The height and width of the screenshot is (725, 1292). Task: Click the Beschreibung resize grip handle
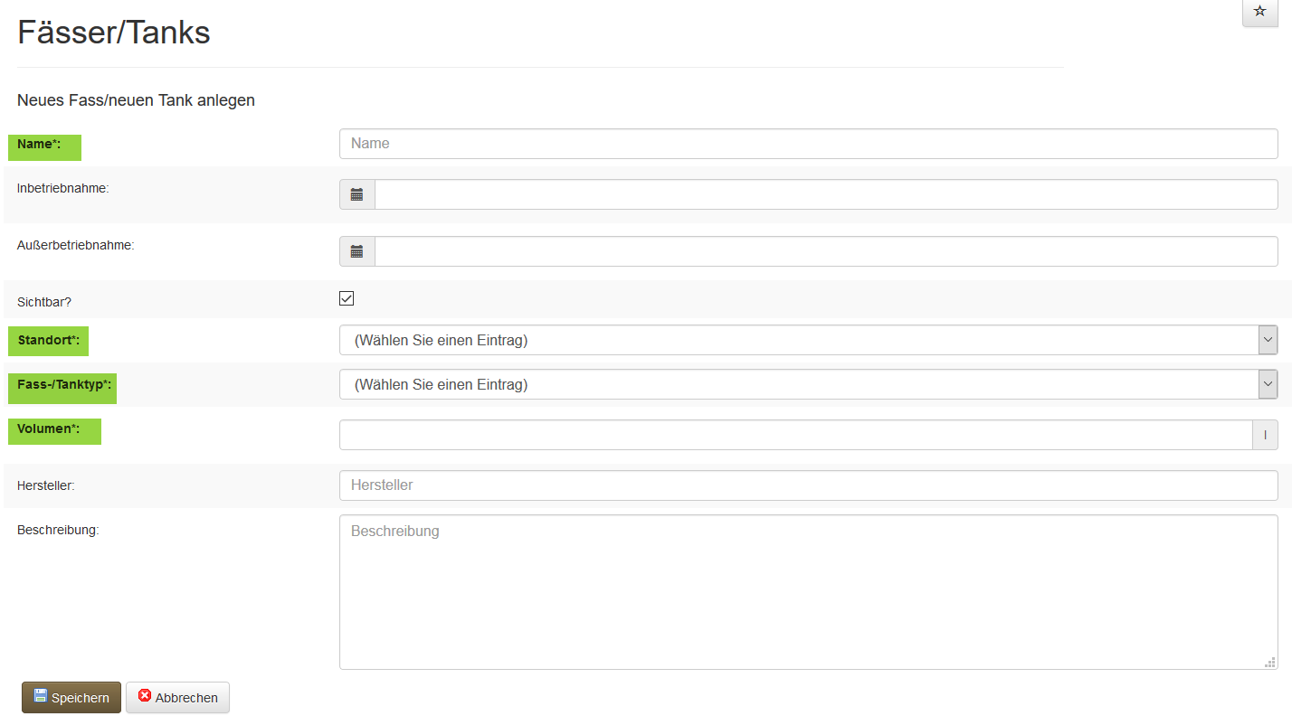click(1269, 662)
